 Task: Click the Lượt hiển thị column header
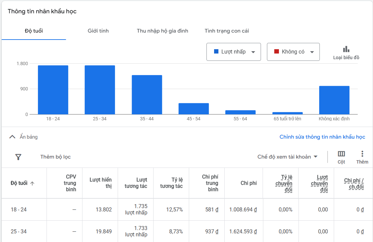click(x=100, y=183)
